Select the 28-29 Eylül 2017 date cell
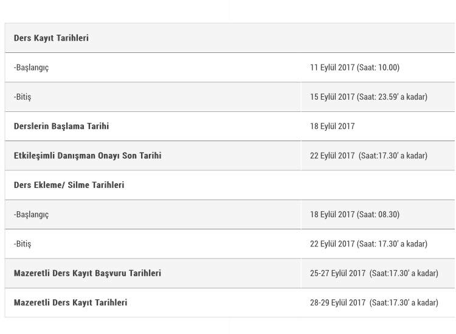Viewport: 456px width, 334px height. point(374,302)
